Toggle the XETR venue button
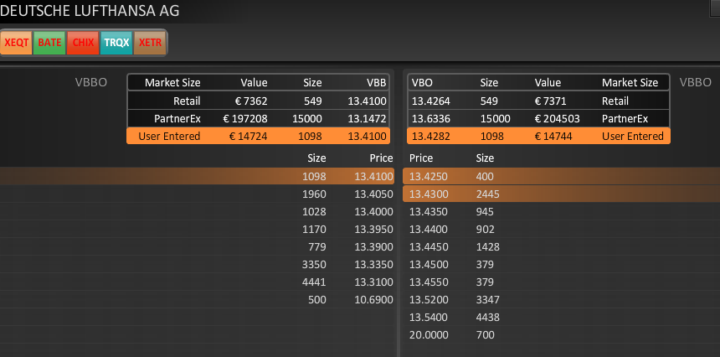The height and width of the screenshot is (357, 720). click(150, 42)
